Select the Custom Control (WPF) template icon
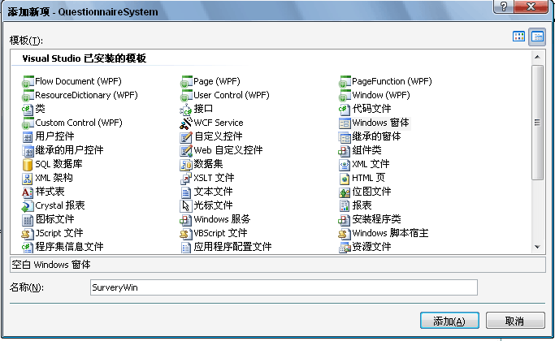The image size is (555, 341). coord(28,123)
